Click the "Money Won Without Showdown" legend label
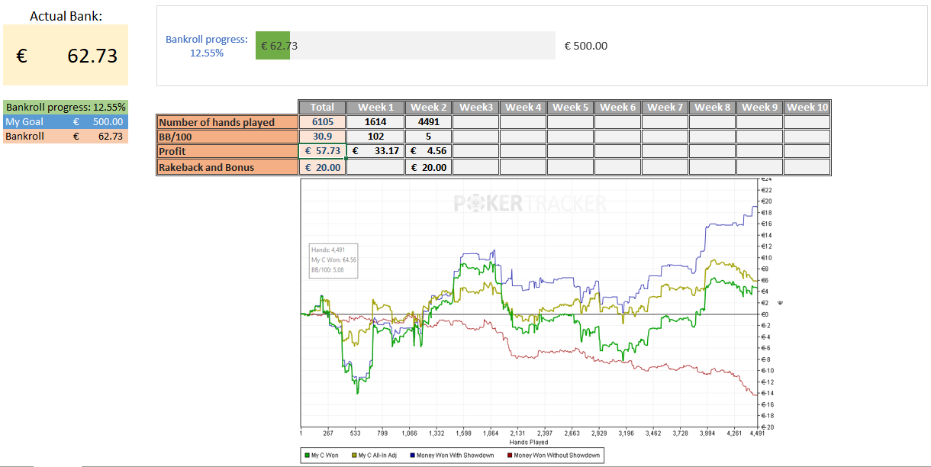This screenshot has width=931, height=467. [x=557, y=456]
